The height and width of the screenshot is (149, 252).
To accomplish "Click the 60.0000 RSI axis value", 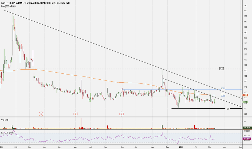I will (x=247, y=136).
